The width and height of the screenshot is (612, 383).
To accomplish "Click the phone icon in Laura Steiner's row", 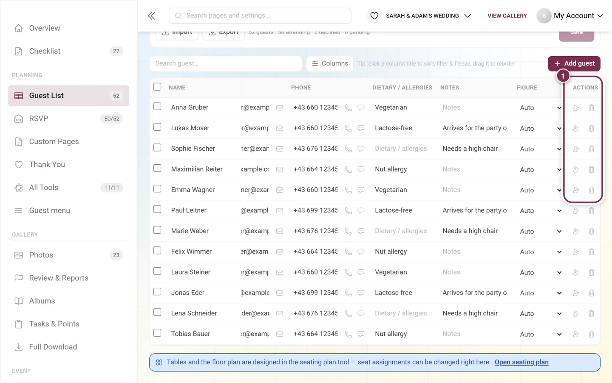I will tap(348, 272).
